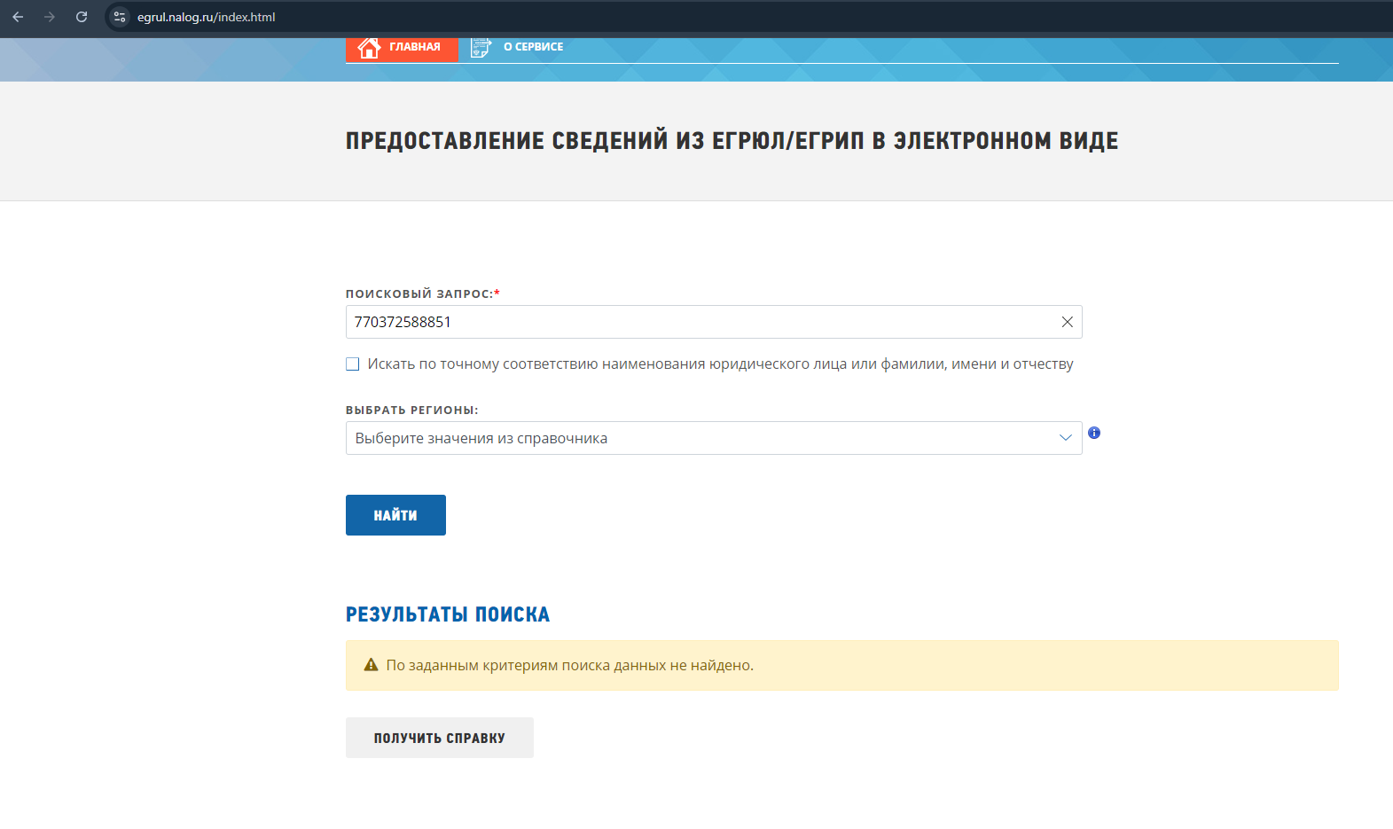The height and width of the screenshot is (829, 1393).
Task: Reload the page with the refresh icon
Action: click(x=82, y=17)
